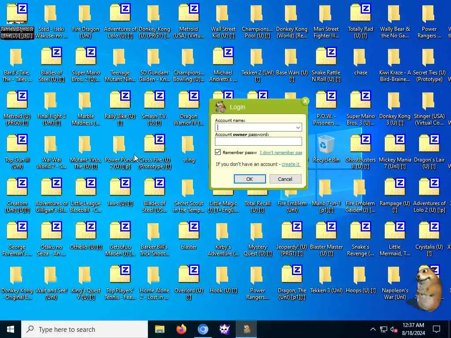Open the Windows Start menu
Image resolution: width=451 pixels, height=338 pixels.
pos(11,329)
